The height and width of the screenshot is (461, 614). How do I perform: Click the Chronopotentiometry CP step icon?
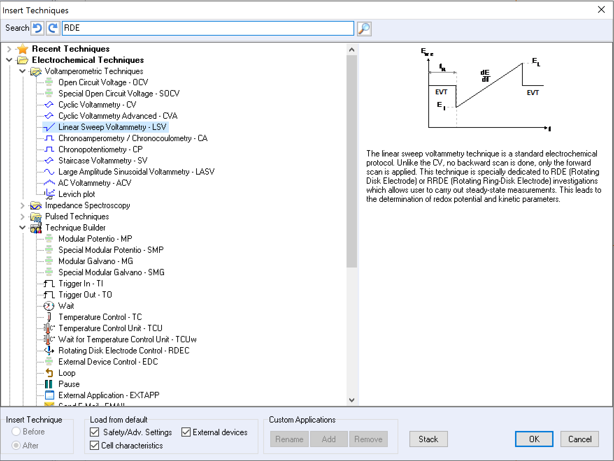click(x=49, y=149)
